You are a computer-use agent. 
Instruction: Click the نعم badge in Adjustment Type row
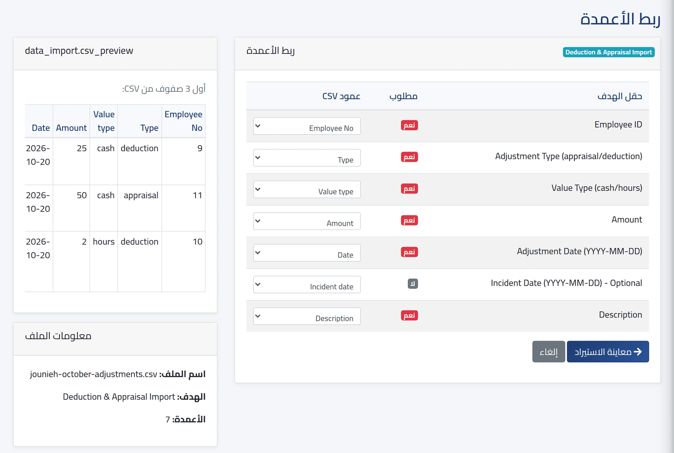pos(409,157)
